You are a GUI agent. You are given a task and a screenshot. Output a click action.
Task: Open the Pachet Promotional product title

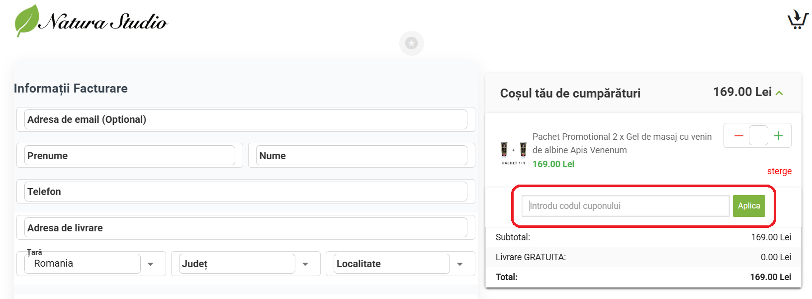pos(622,143)
